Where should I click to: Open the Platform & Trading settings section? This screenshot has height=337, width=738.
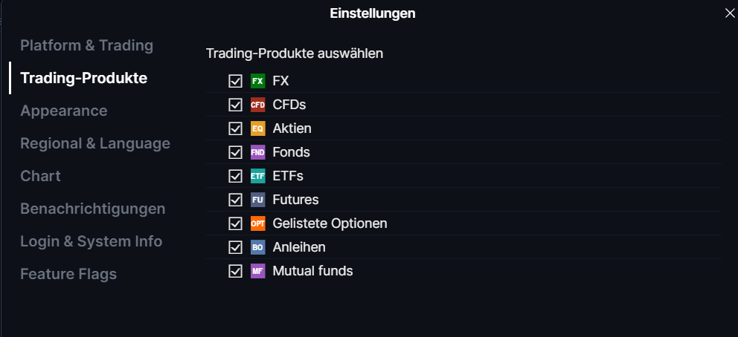tap(86, 45)
